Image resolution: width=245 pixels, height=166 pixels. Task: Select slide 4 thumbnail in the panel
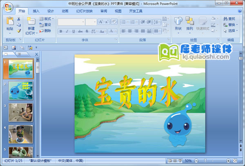pyautogui.click(x=21, y=134)
